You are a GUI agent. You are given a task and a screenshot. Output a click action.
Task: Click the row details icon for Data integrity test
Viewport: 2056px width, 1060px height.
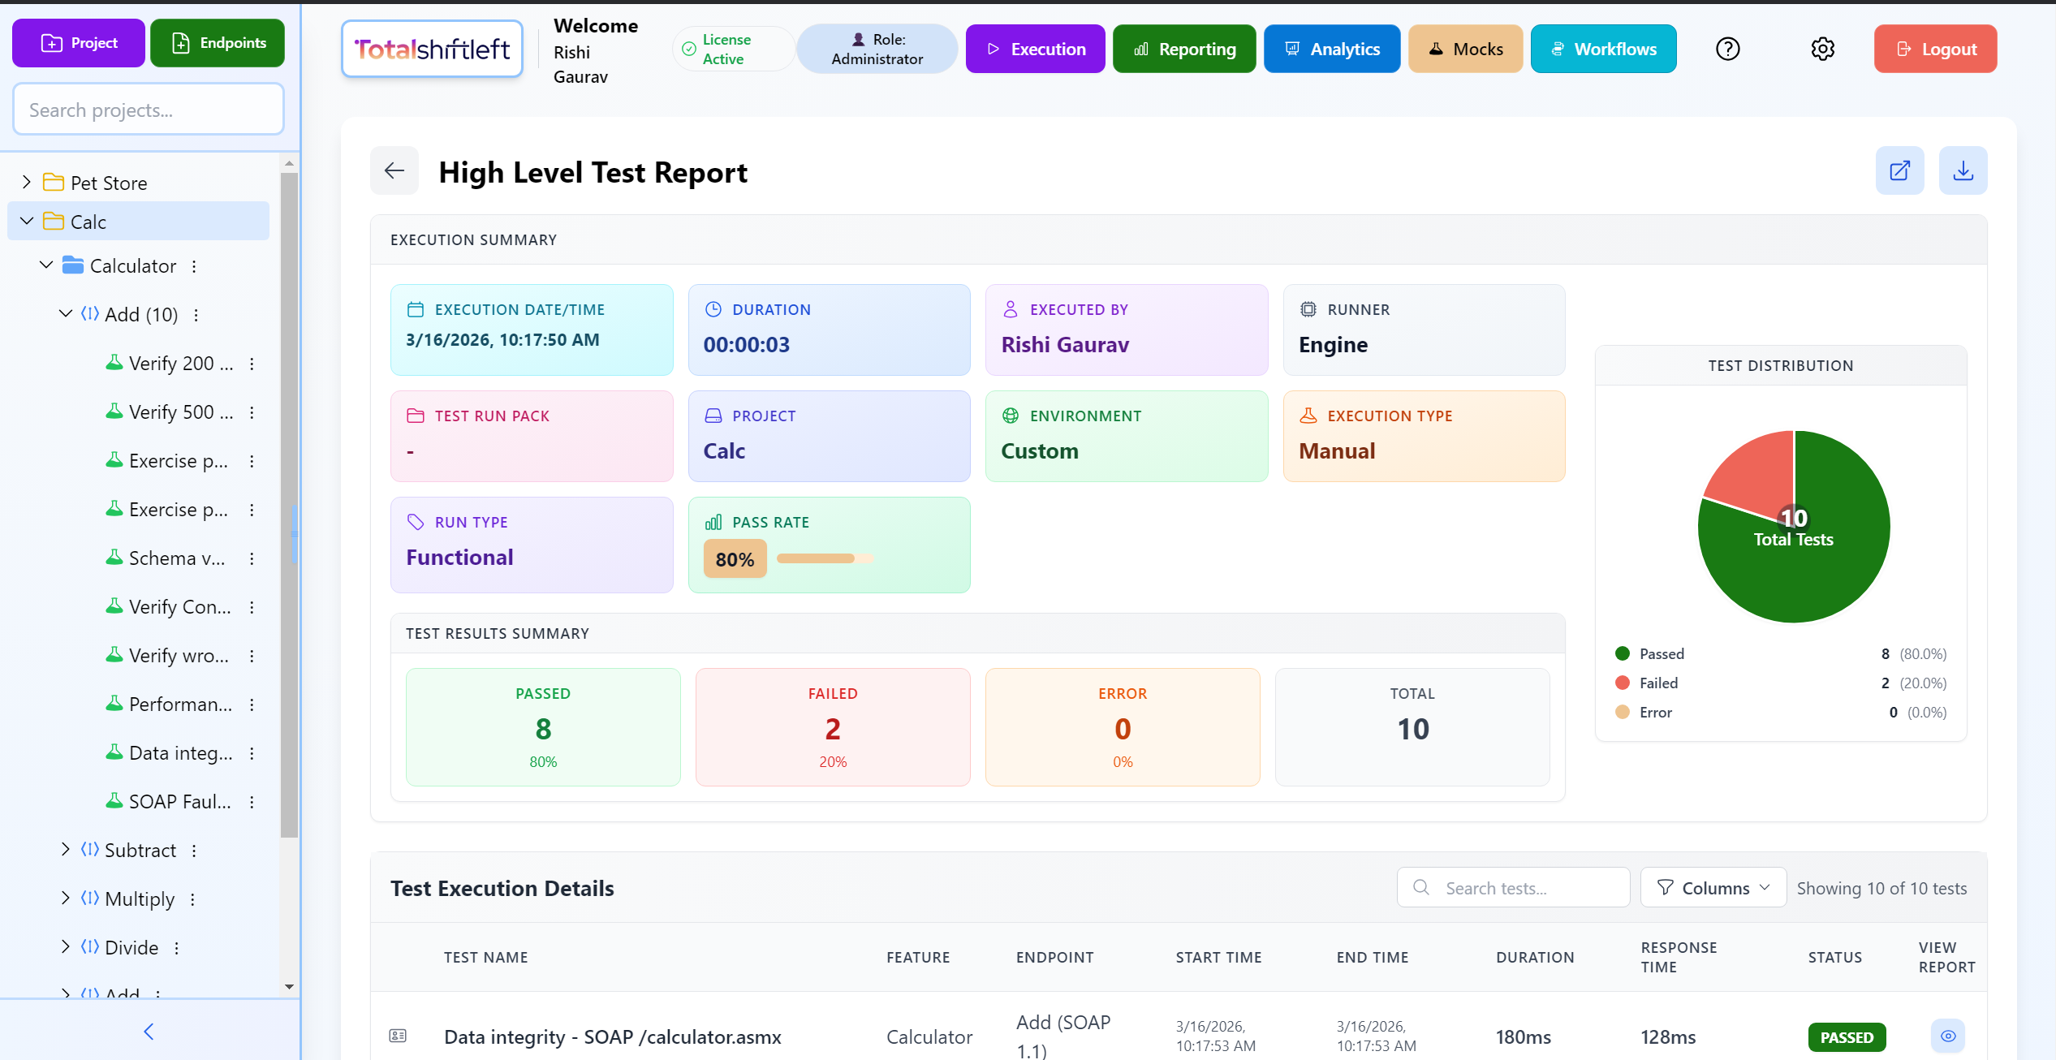pos(398,1036)
